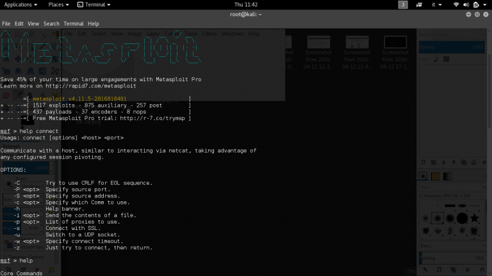Image resolution: width=492 pixels, height=276 pixels.
Task: Open GIMP's Image menu behind terminal
Action: pyautogui.click(x=135, y=34)
